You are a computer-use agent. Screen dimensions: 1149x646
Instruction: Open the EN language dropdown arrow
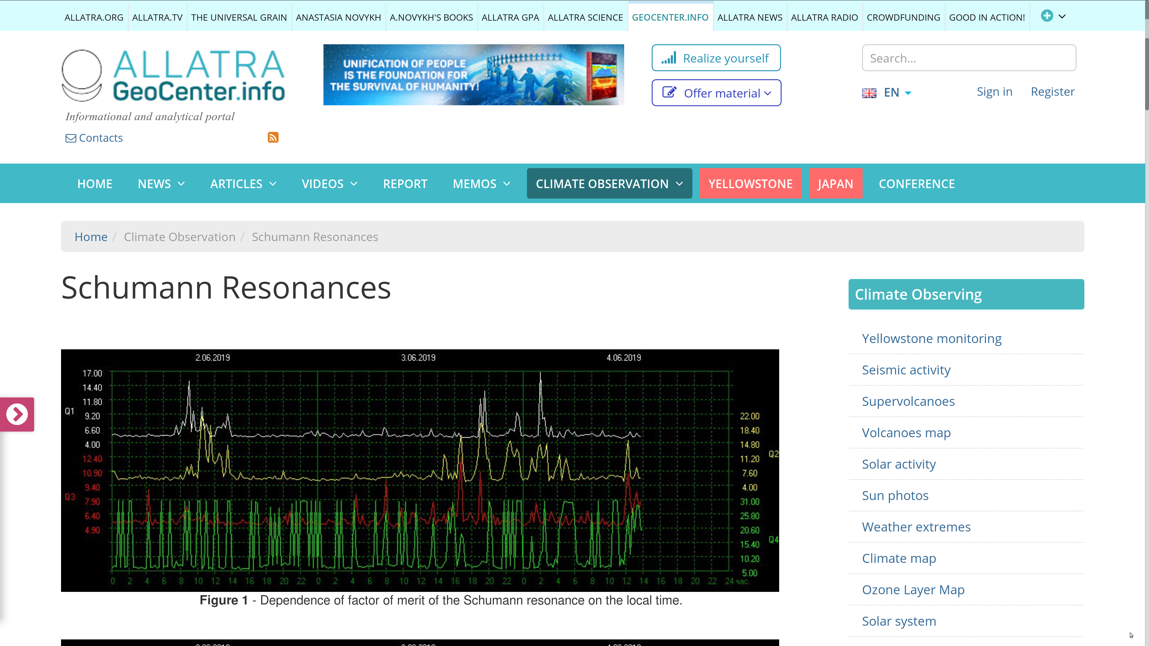click(908, 93)
